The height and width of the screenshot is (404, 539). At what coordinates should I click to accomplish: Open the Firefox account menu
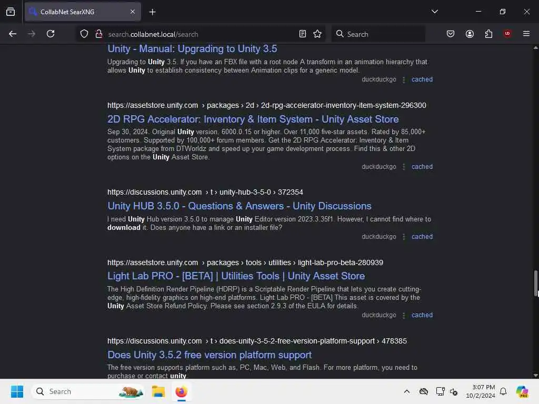pyautogui.click(x=470, y=34)
